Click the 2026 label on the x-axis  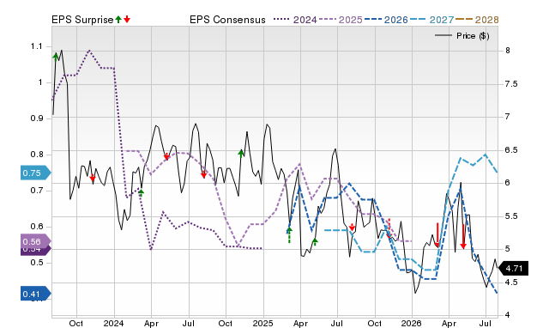point(412,323)
